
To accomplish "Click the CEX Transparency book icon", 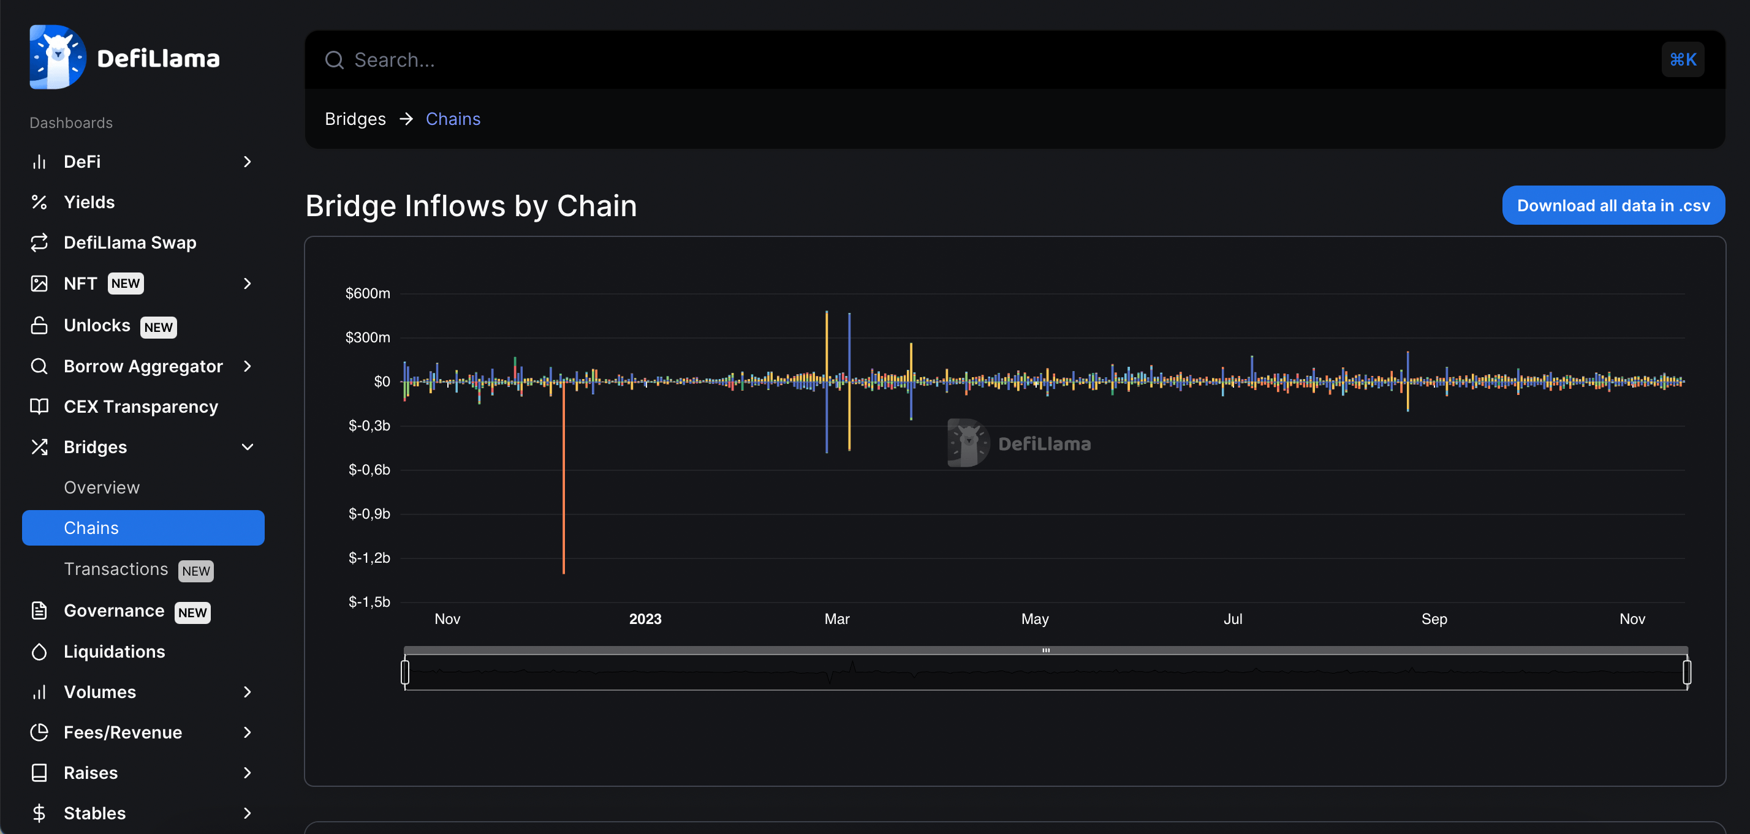I will pyautogui.click(x=39, y=406).
